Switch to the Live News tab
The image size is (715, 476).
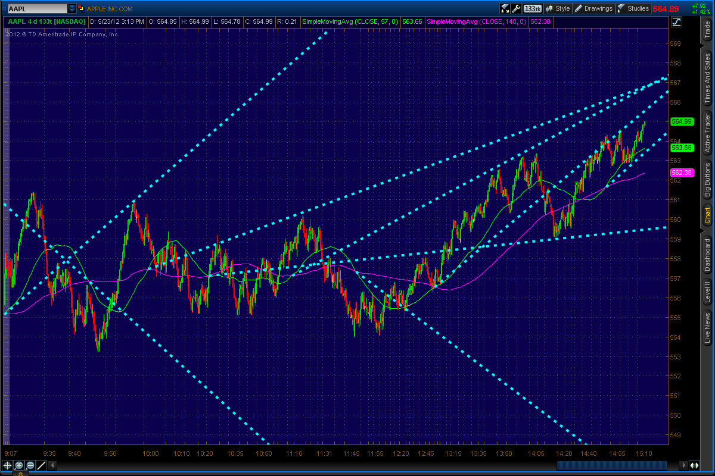[x=707, y=328]
